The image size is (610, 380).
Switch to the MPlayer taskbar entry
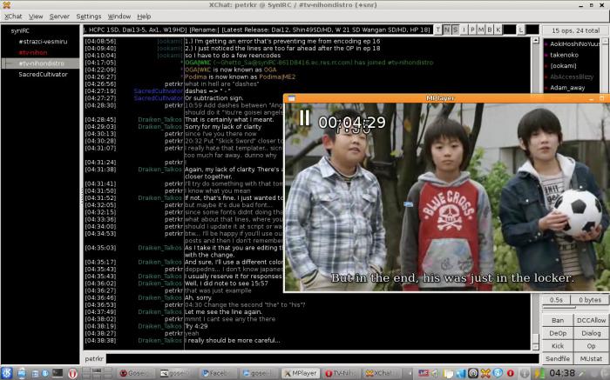(300, 373)
